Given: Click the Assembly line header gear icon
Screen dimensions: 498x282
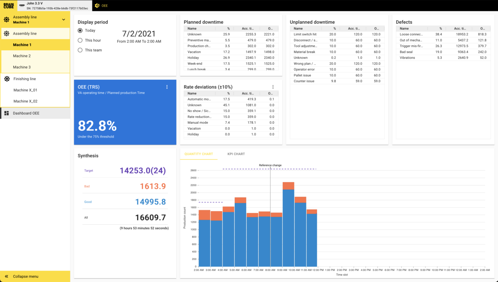Looking at the screenshot, I should [6, 19].
